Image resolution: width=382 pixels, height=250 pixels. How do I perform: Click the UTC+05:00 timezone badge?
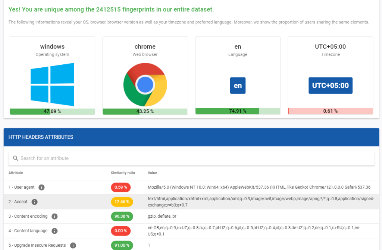[330, 85]
